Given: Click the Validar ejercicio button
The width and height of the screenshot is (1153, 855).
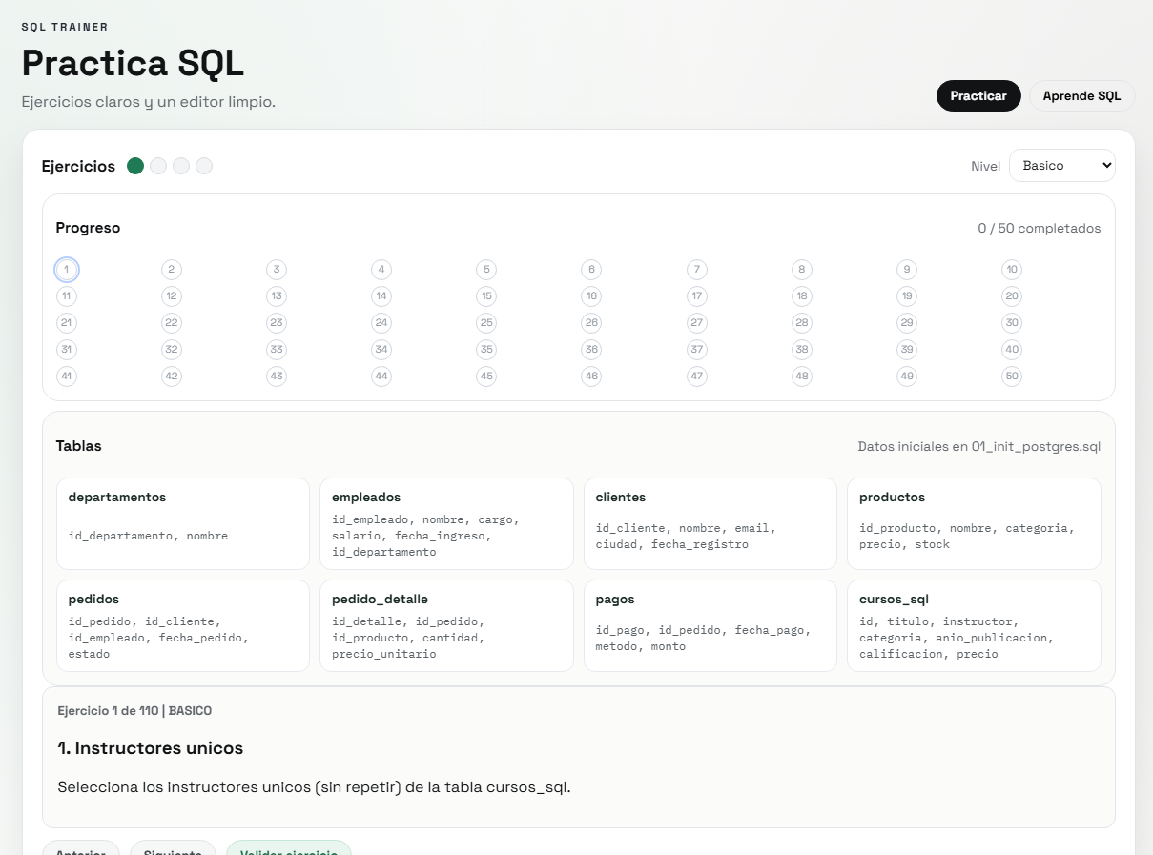Looking at the screenshot, I should [288, 851].
